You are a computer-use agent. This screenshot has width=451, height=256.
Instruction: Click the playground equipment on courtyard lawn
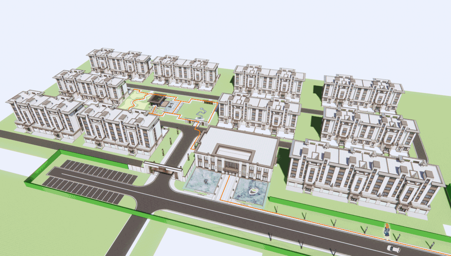tap(202, 112)
